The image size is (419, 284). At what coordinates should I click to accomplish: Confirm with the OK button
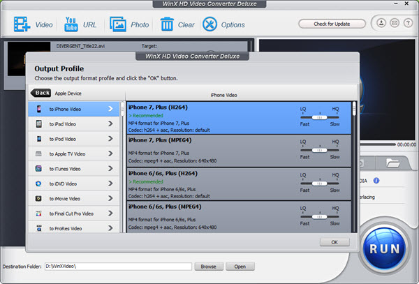[x=335, y=242]
